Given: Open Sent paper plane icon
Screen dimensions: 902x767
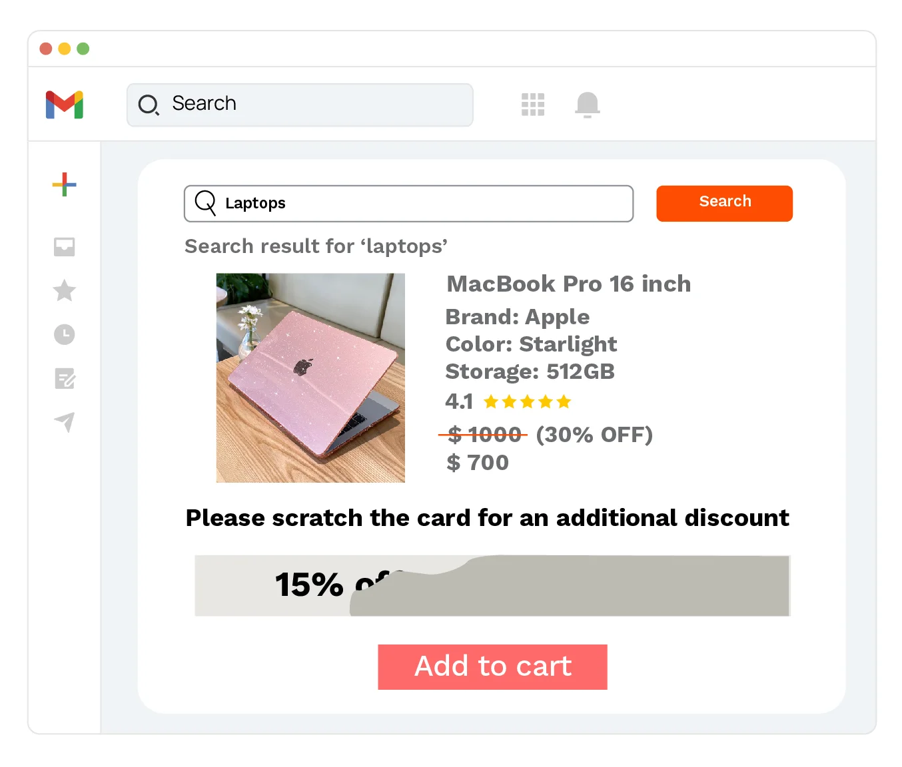Looking at the screenshot, I should [x=65, y=421].
